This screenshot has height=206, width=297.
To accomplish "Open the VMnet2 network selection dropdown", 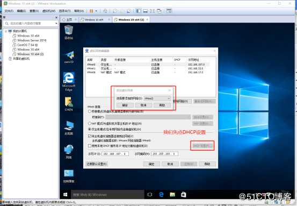I will pos(157,98).
